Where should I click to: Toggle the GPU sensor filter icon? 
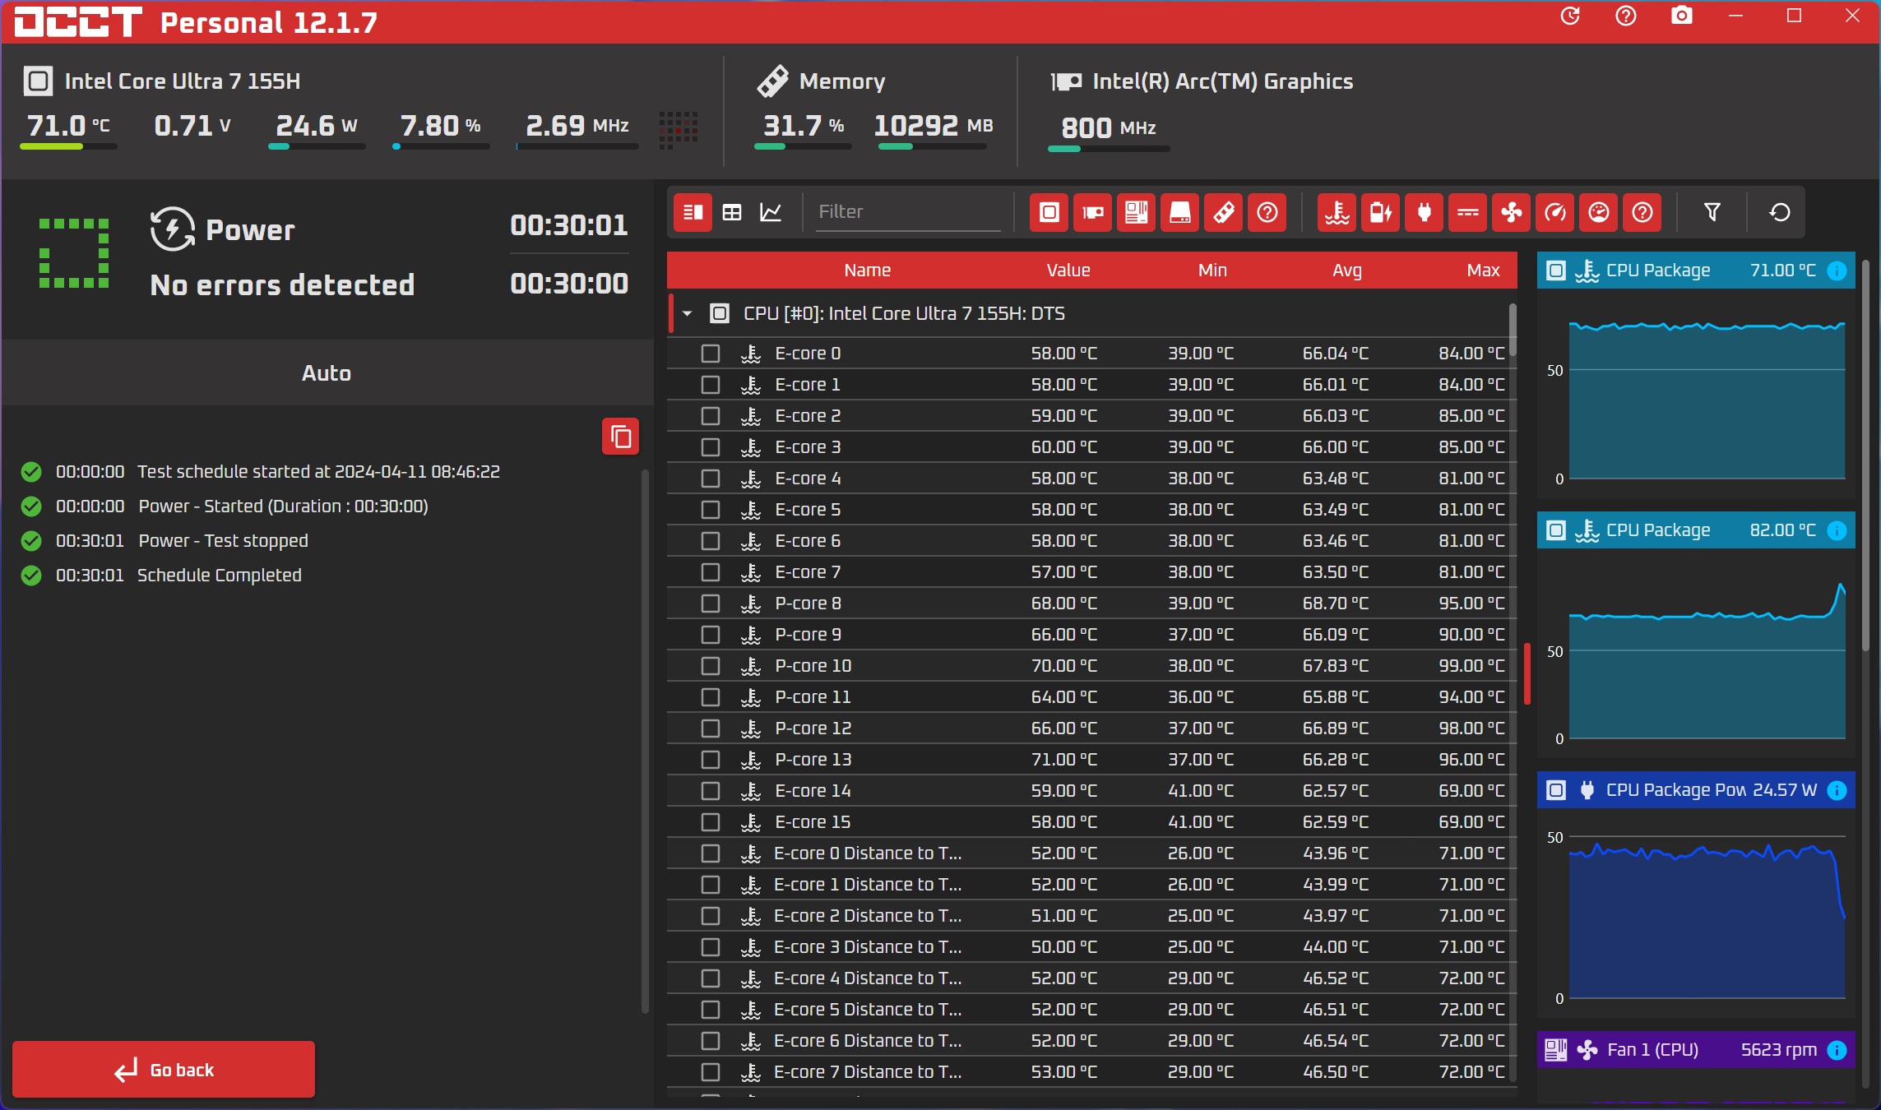pos(1093,213)
